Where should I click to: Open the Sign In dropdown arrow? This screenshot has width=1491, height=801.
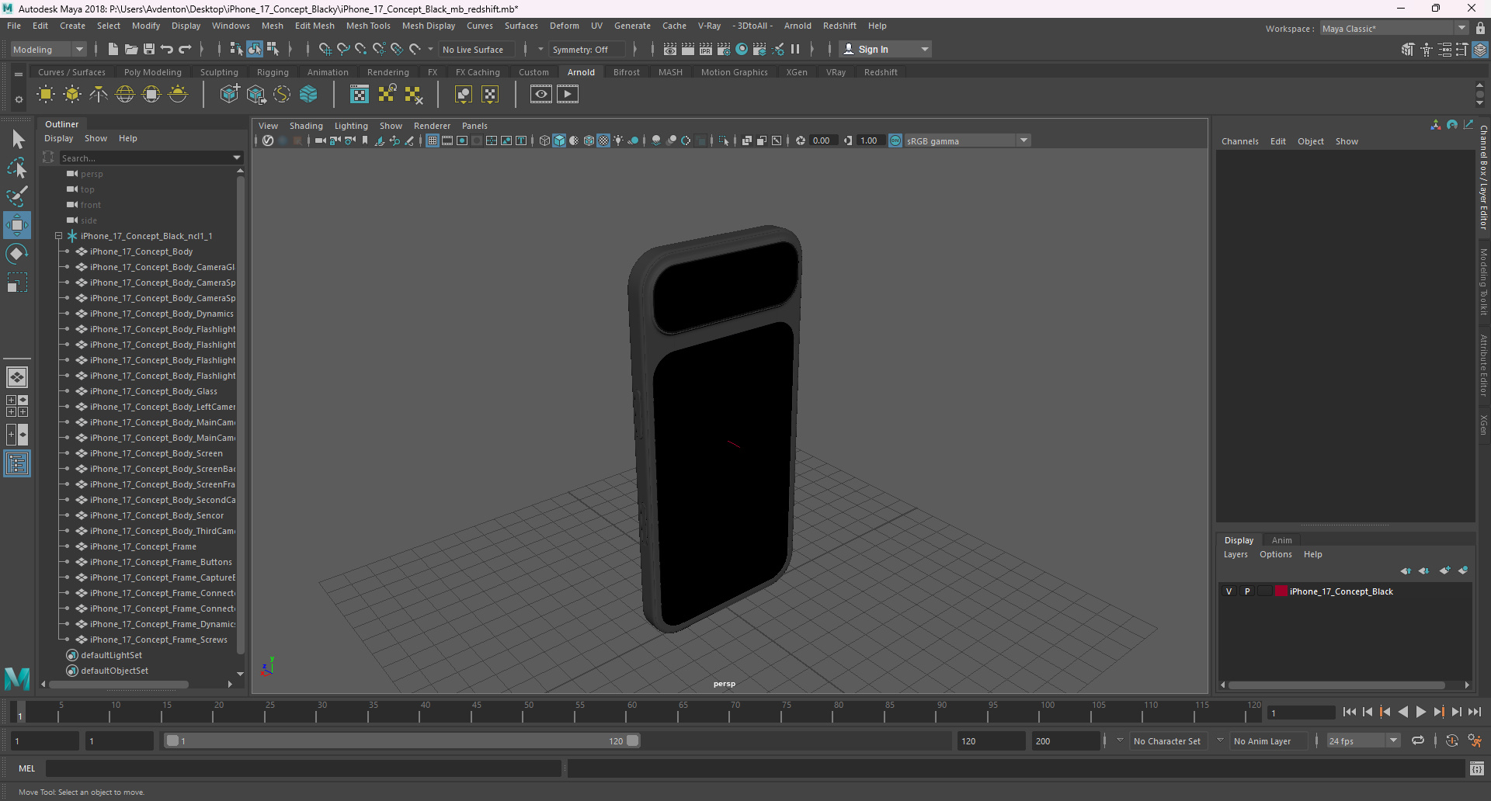coord(924,49)
